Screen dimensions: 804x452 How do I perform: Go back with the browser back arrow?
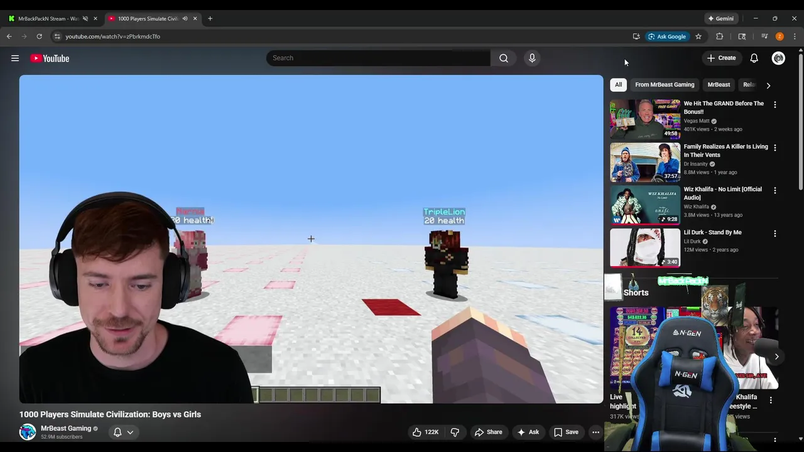(9, 36)
